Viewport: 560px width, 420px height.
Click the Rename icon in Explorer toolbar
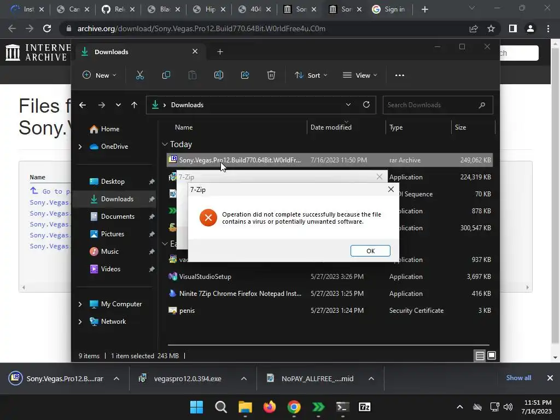pyautogui.click(x=219, y=75)
